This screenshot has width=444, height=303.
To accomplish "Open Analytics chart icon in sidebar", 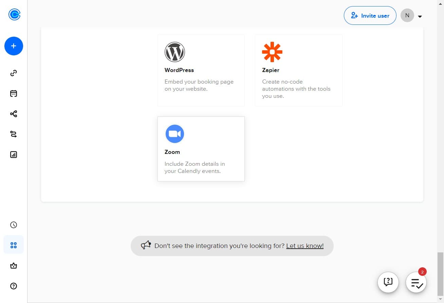I will (14, 155).
